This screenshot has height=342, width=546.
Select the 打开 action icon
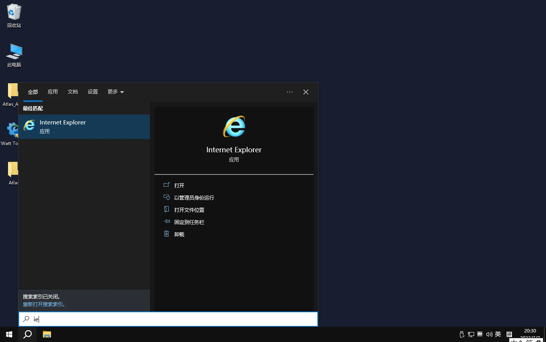(166, 185)
